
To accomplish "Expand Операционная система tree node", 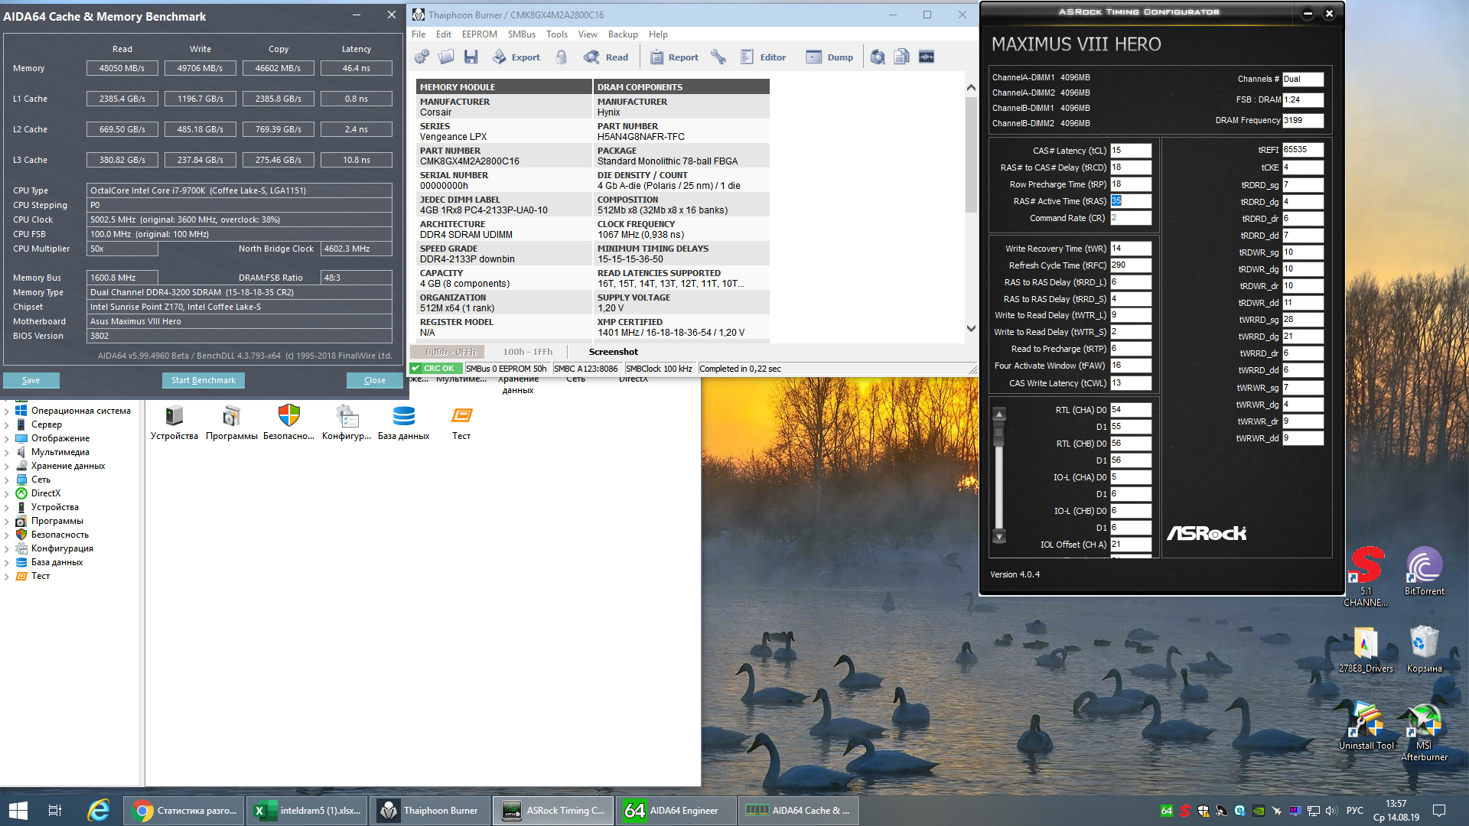I will (x=7, y=411).
